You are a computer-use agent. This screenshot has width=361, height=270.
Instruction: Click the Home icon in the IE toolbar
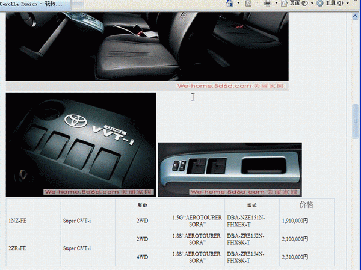[x=230, y=3]
